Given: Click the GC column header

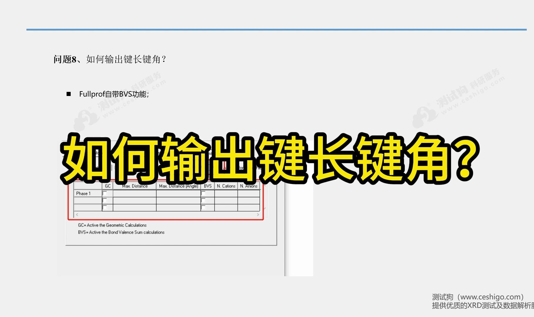Looking at the screenshot, I should (108, 186).
